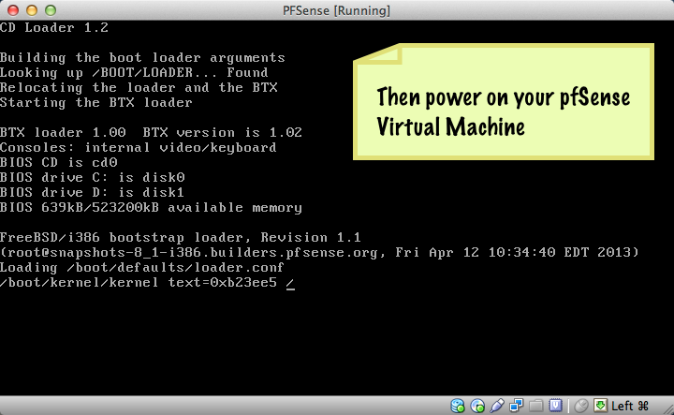Click 'Starting the BTX loader' line

click(95, 103)
